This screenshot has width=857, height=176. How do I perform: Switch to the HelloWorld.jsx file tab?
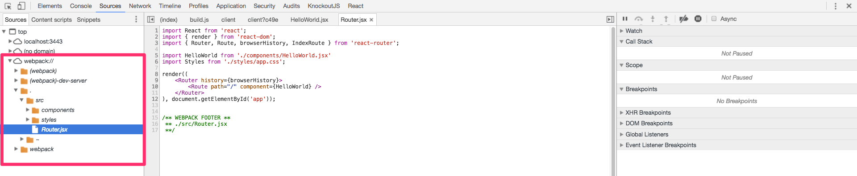point(309,20)
